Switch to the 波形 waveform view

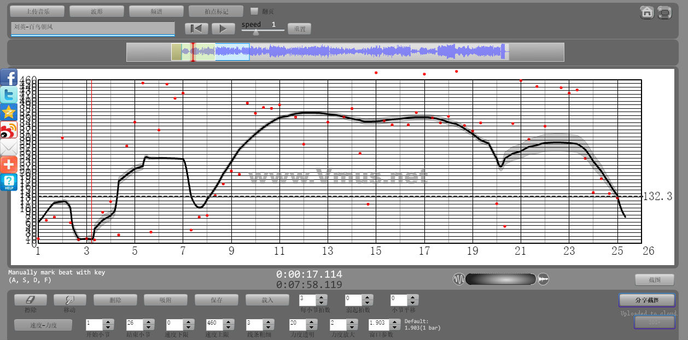point(97,11)
